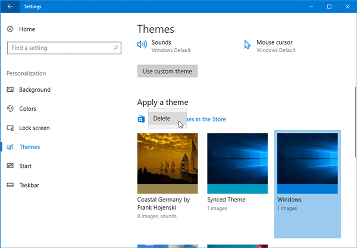357x248 pixels.
Task: Open the themes in the Store link
Action: (206, 119)
